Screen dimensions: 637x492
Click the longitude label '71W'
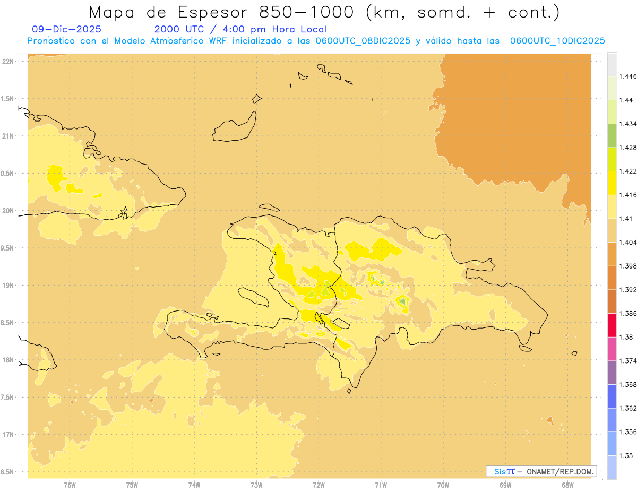381,485
